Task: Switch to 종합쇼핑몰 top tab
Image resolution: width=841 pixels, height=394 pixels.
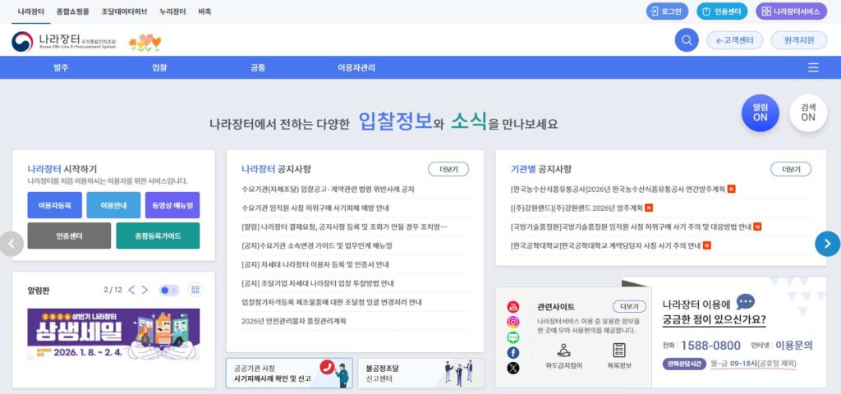Action: (72, 11)
